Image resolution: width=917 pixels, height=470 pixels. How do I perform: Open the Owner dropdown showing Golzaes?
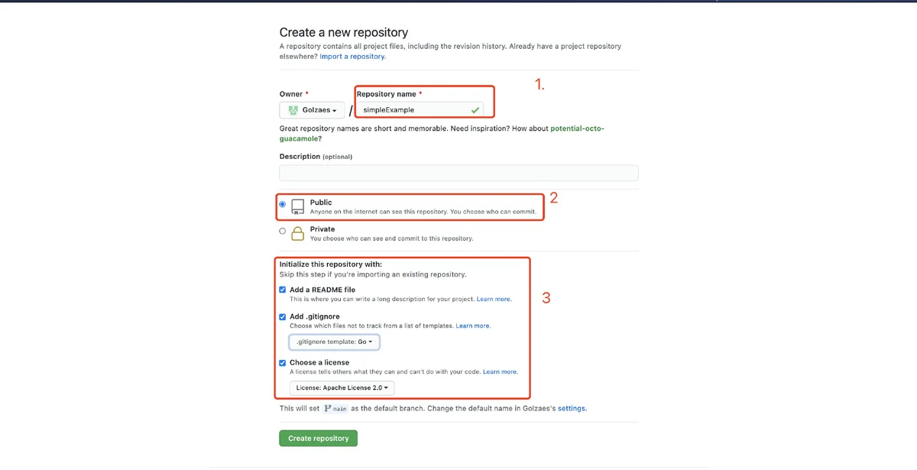coord(312,110)
